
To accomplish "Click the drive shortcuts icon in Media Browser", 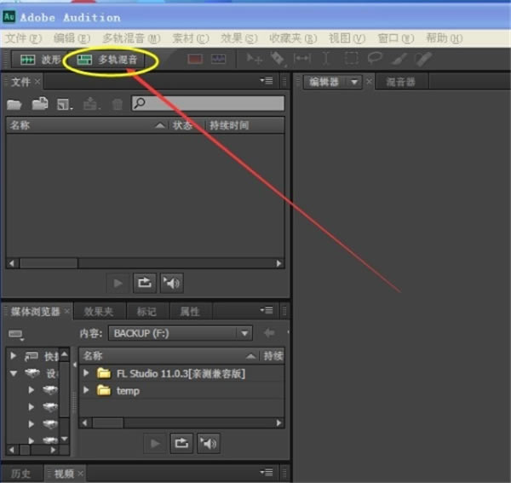I will (15, 335).
